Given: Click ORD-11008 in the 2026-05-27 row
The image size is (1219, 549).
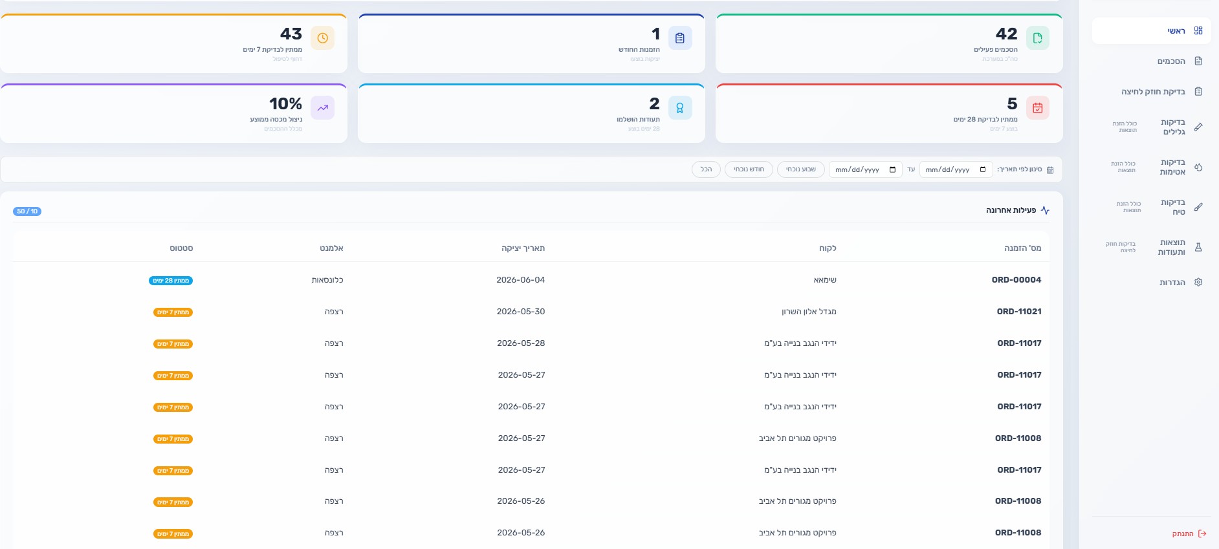Looking at the screenshot, I should (x=1018, y=438).
